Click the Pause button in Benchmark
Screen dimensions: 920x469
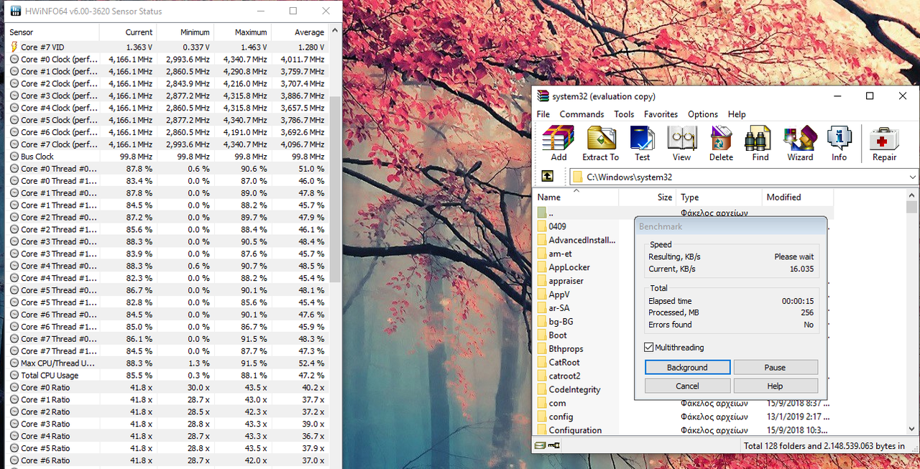pyautogui.click(x=776, y=368)
